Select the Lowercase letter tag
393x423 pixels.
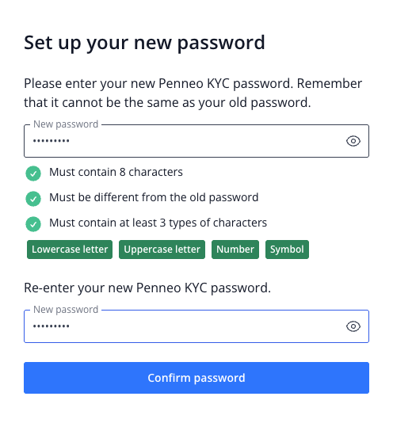click(x=70, y=250)
